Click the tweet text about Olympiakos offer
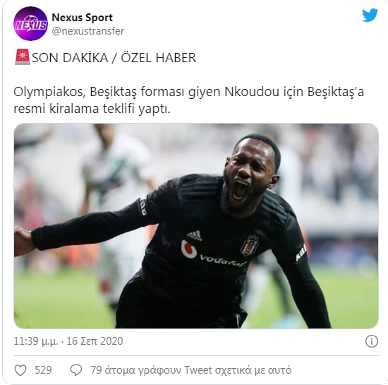 coord(188,100)
